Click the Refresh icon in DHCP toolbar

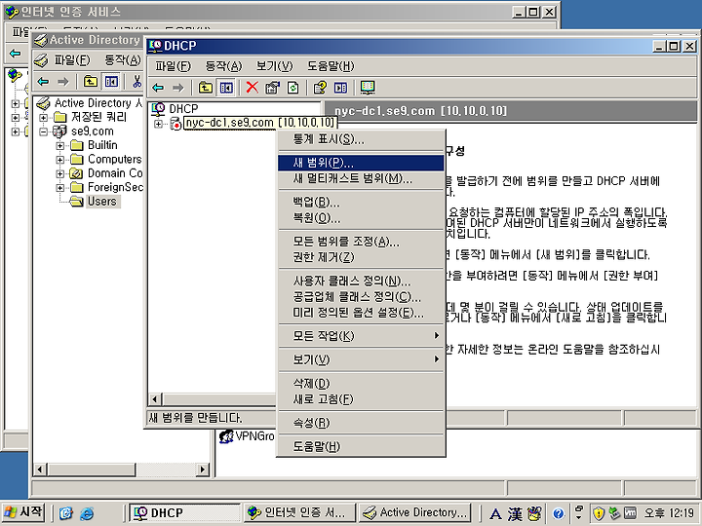pos(292,88)
